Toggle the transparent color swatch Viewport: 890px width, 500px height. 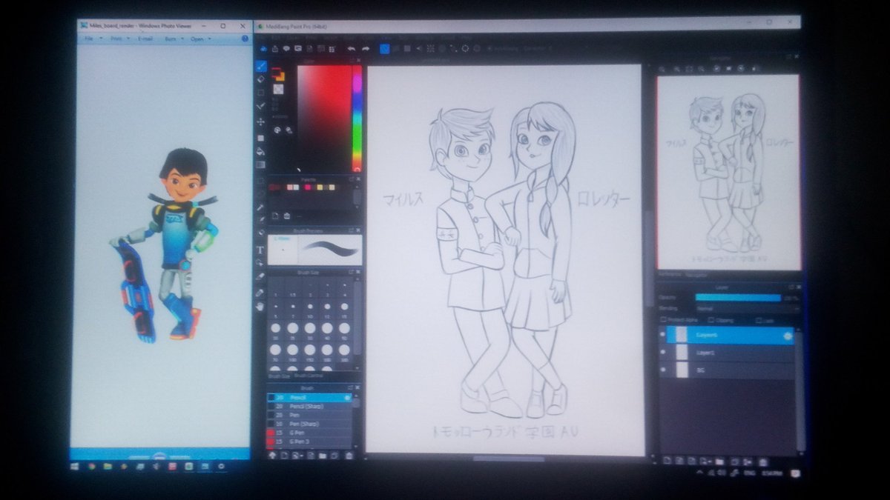(x=278, y=90)
